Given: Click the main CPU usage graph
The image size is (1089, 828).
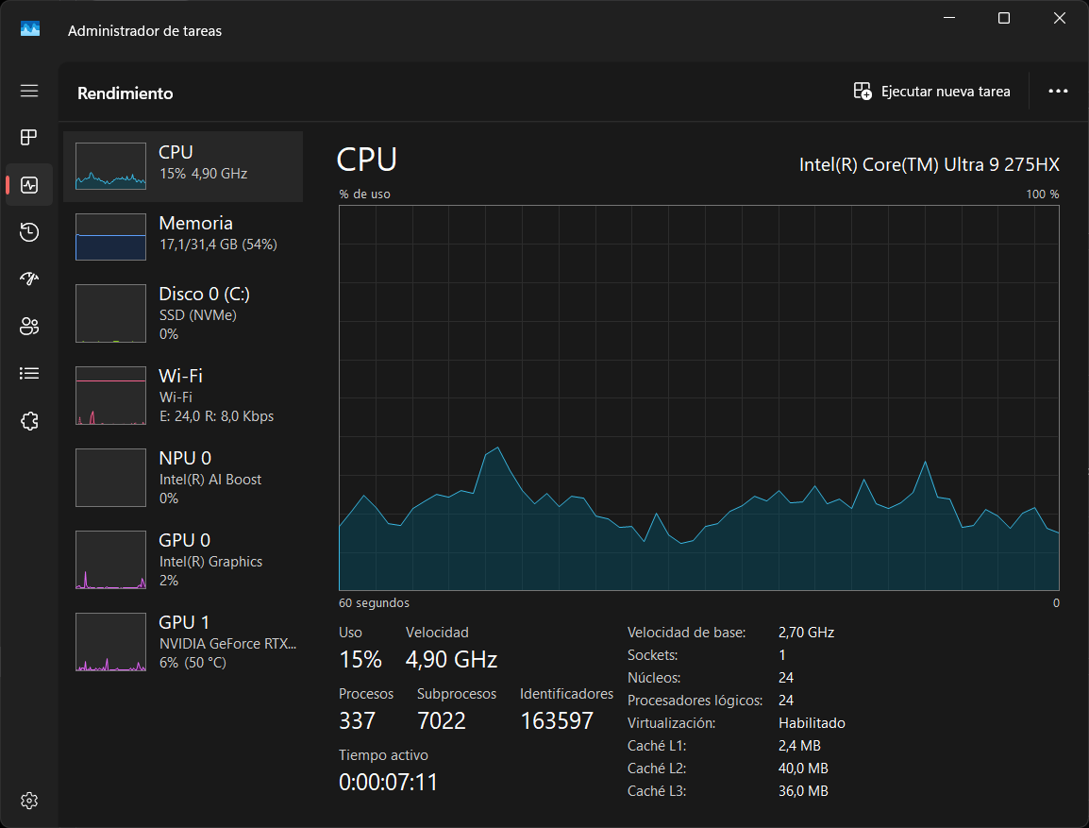Looking at the screenshot, I should pos(698,398).
